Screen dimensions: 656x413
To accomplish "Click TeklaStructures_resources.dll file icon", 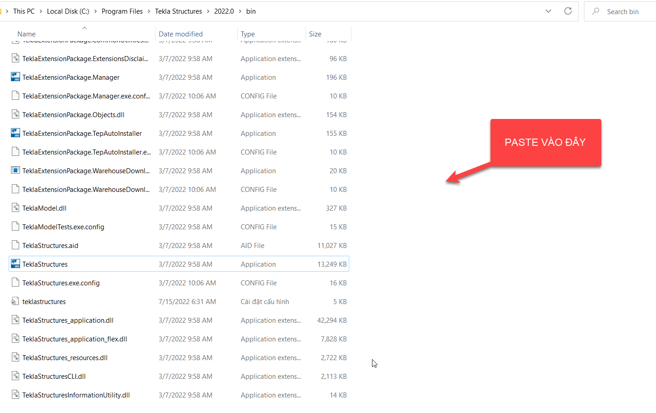I will tap(15, 357).
